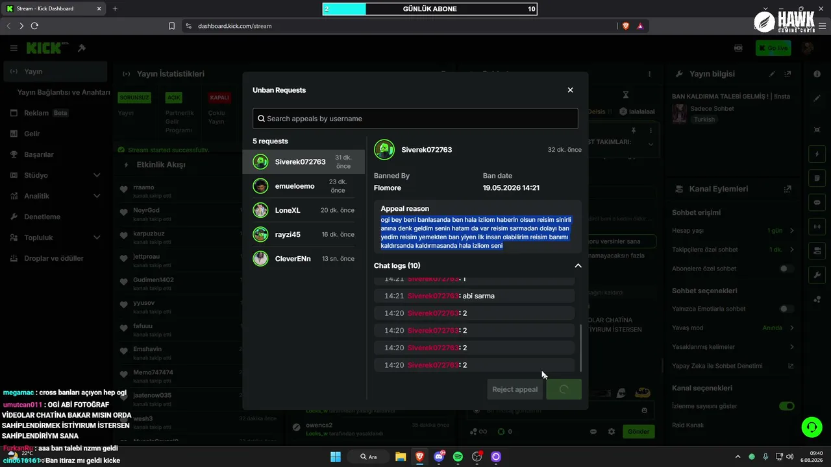831x467 pixels.
Task: Select the Stream - Kick Dashboard tab
Action: pos(53,8)
